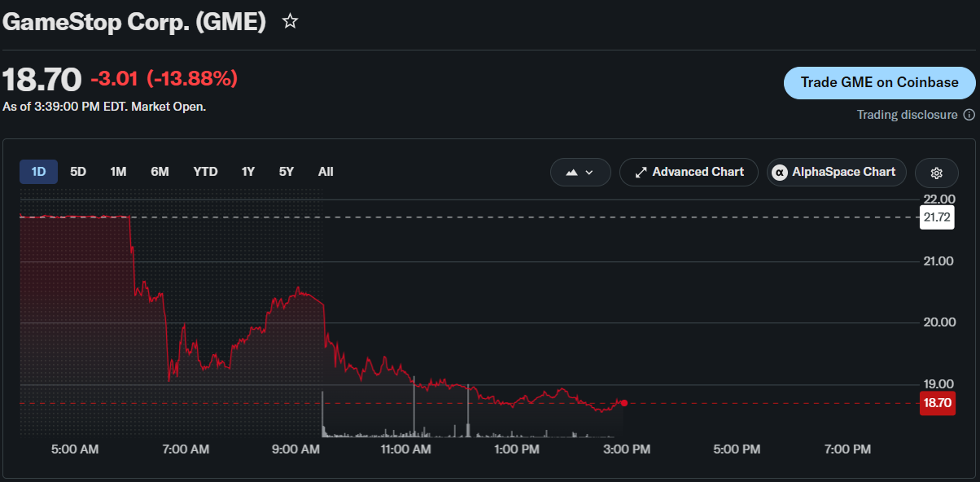Click the 11:00 AM axis label
Screen dimensions: 980x482
coord(405,449)
